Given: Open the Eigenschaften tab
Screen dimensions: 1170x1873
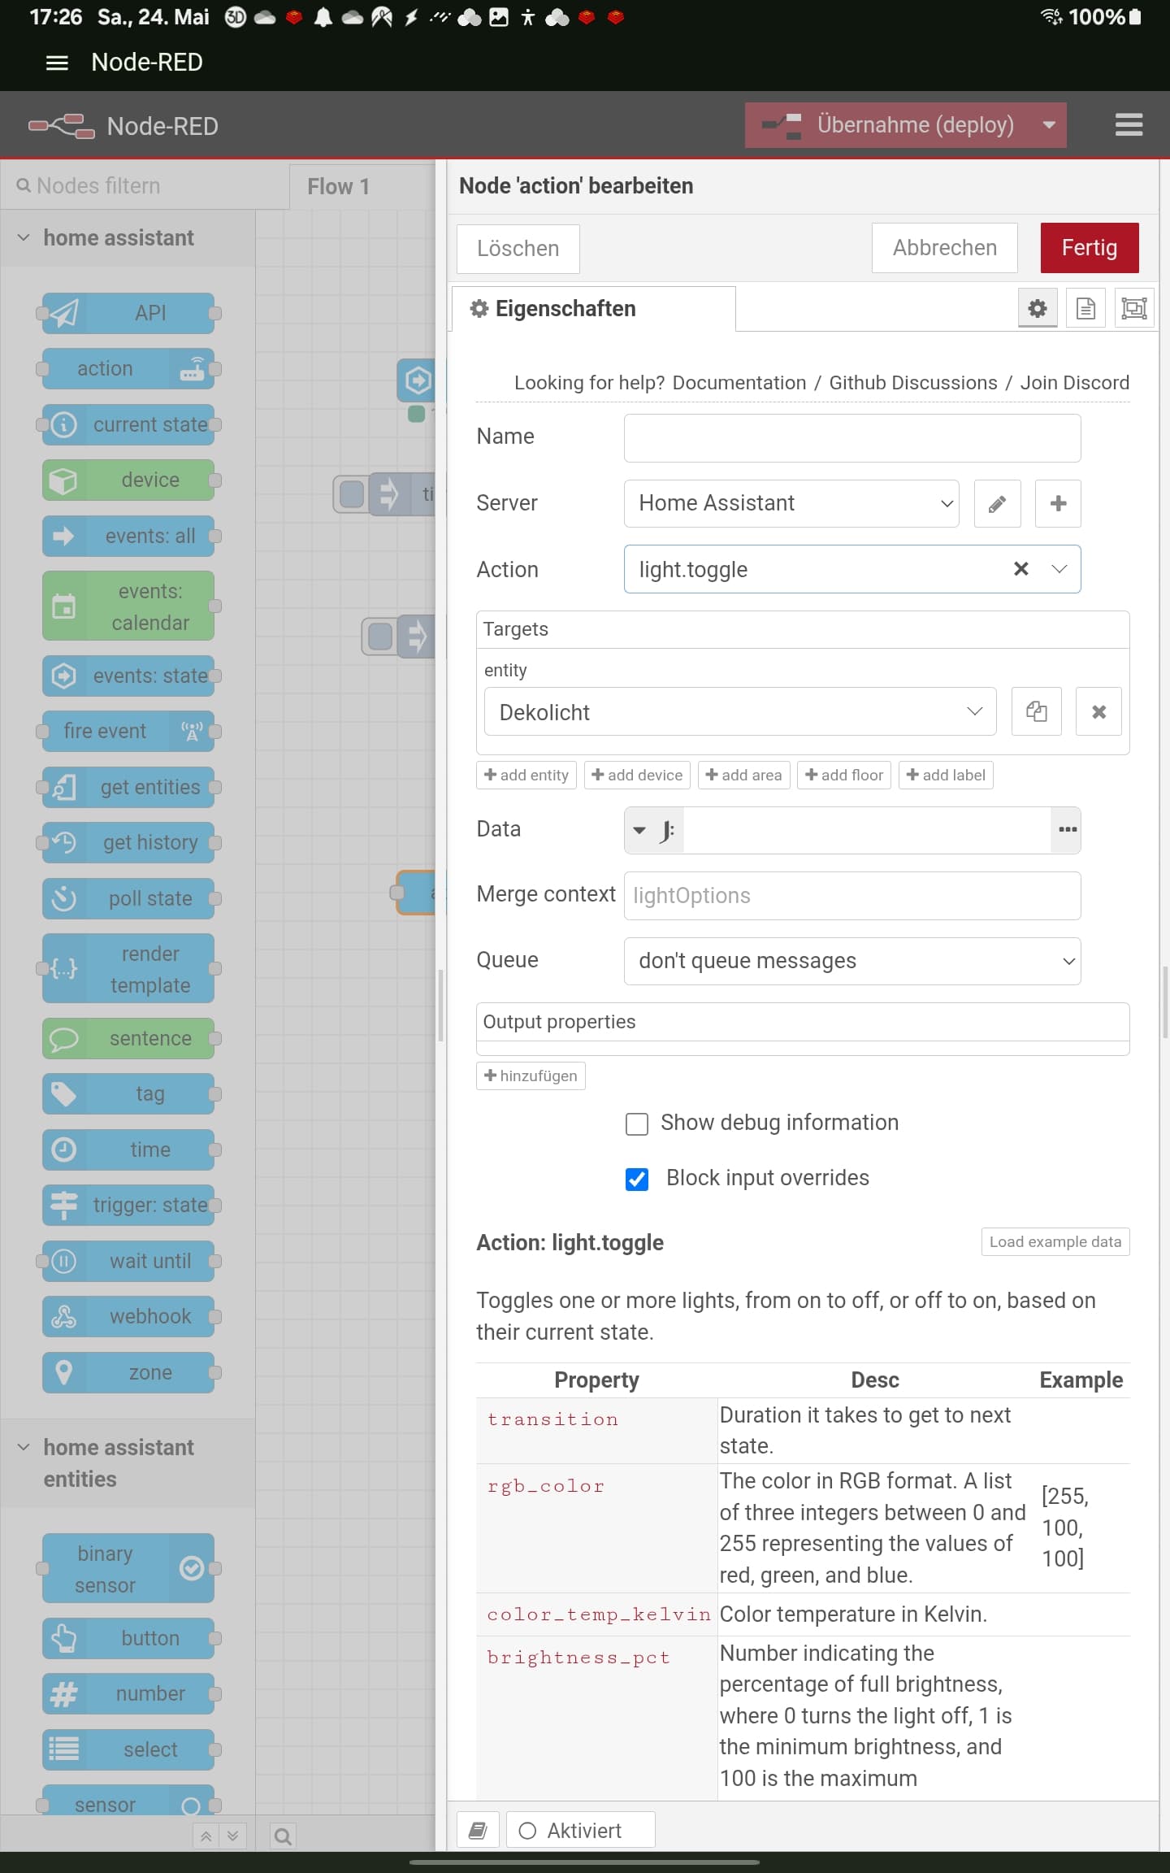Looking at the screenshot, I should click(594, 309).
